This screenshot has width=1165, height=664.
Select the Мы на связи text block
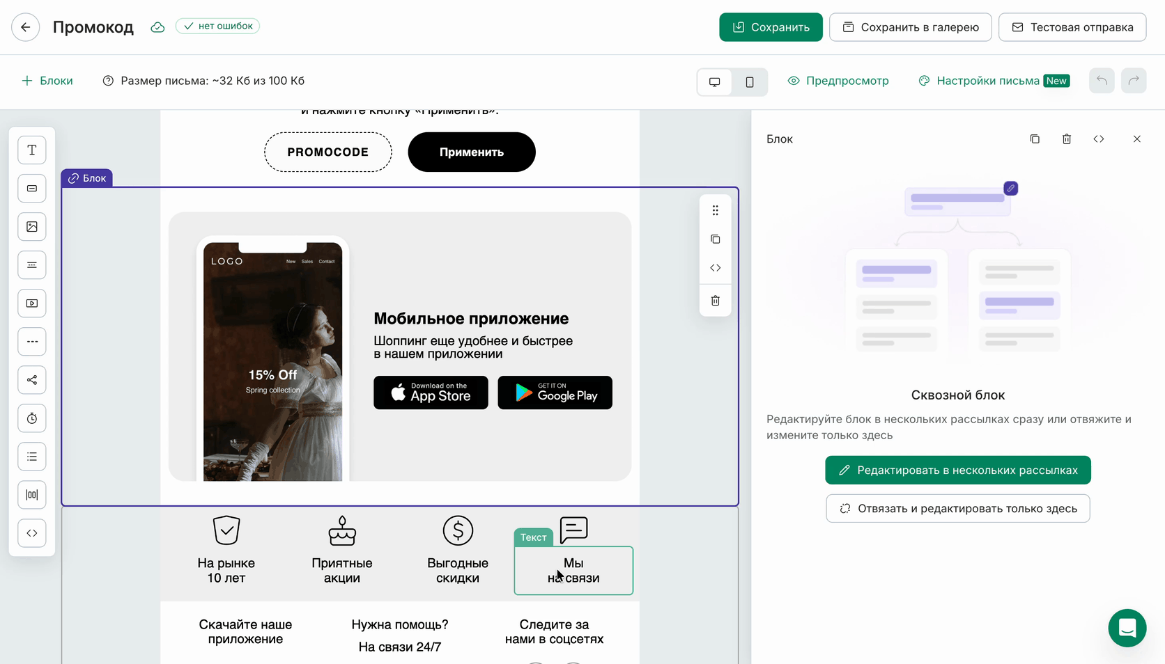573,571
